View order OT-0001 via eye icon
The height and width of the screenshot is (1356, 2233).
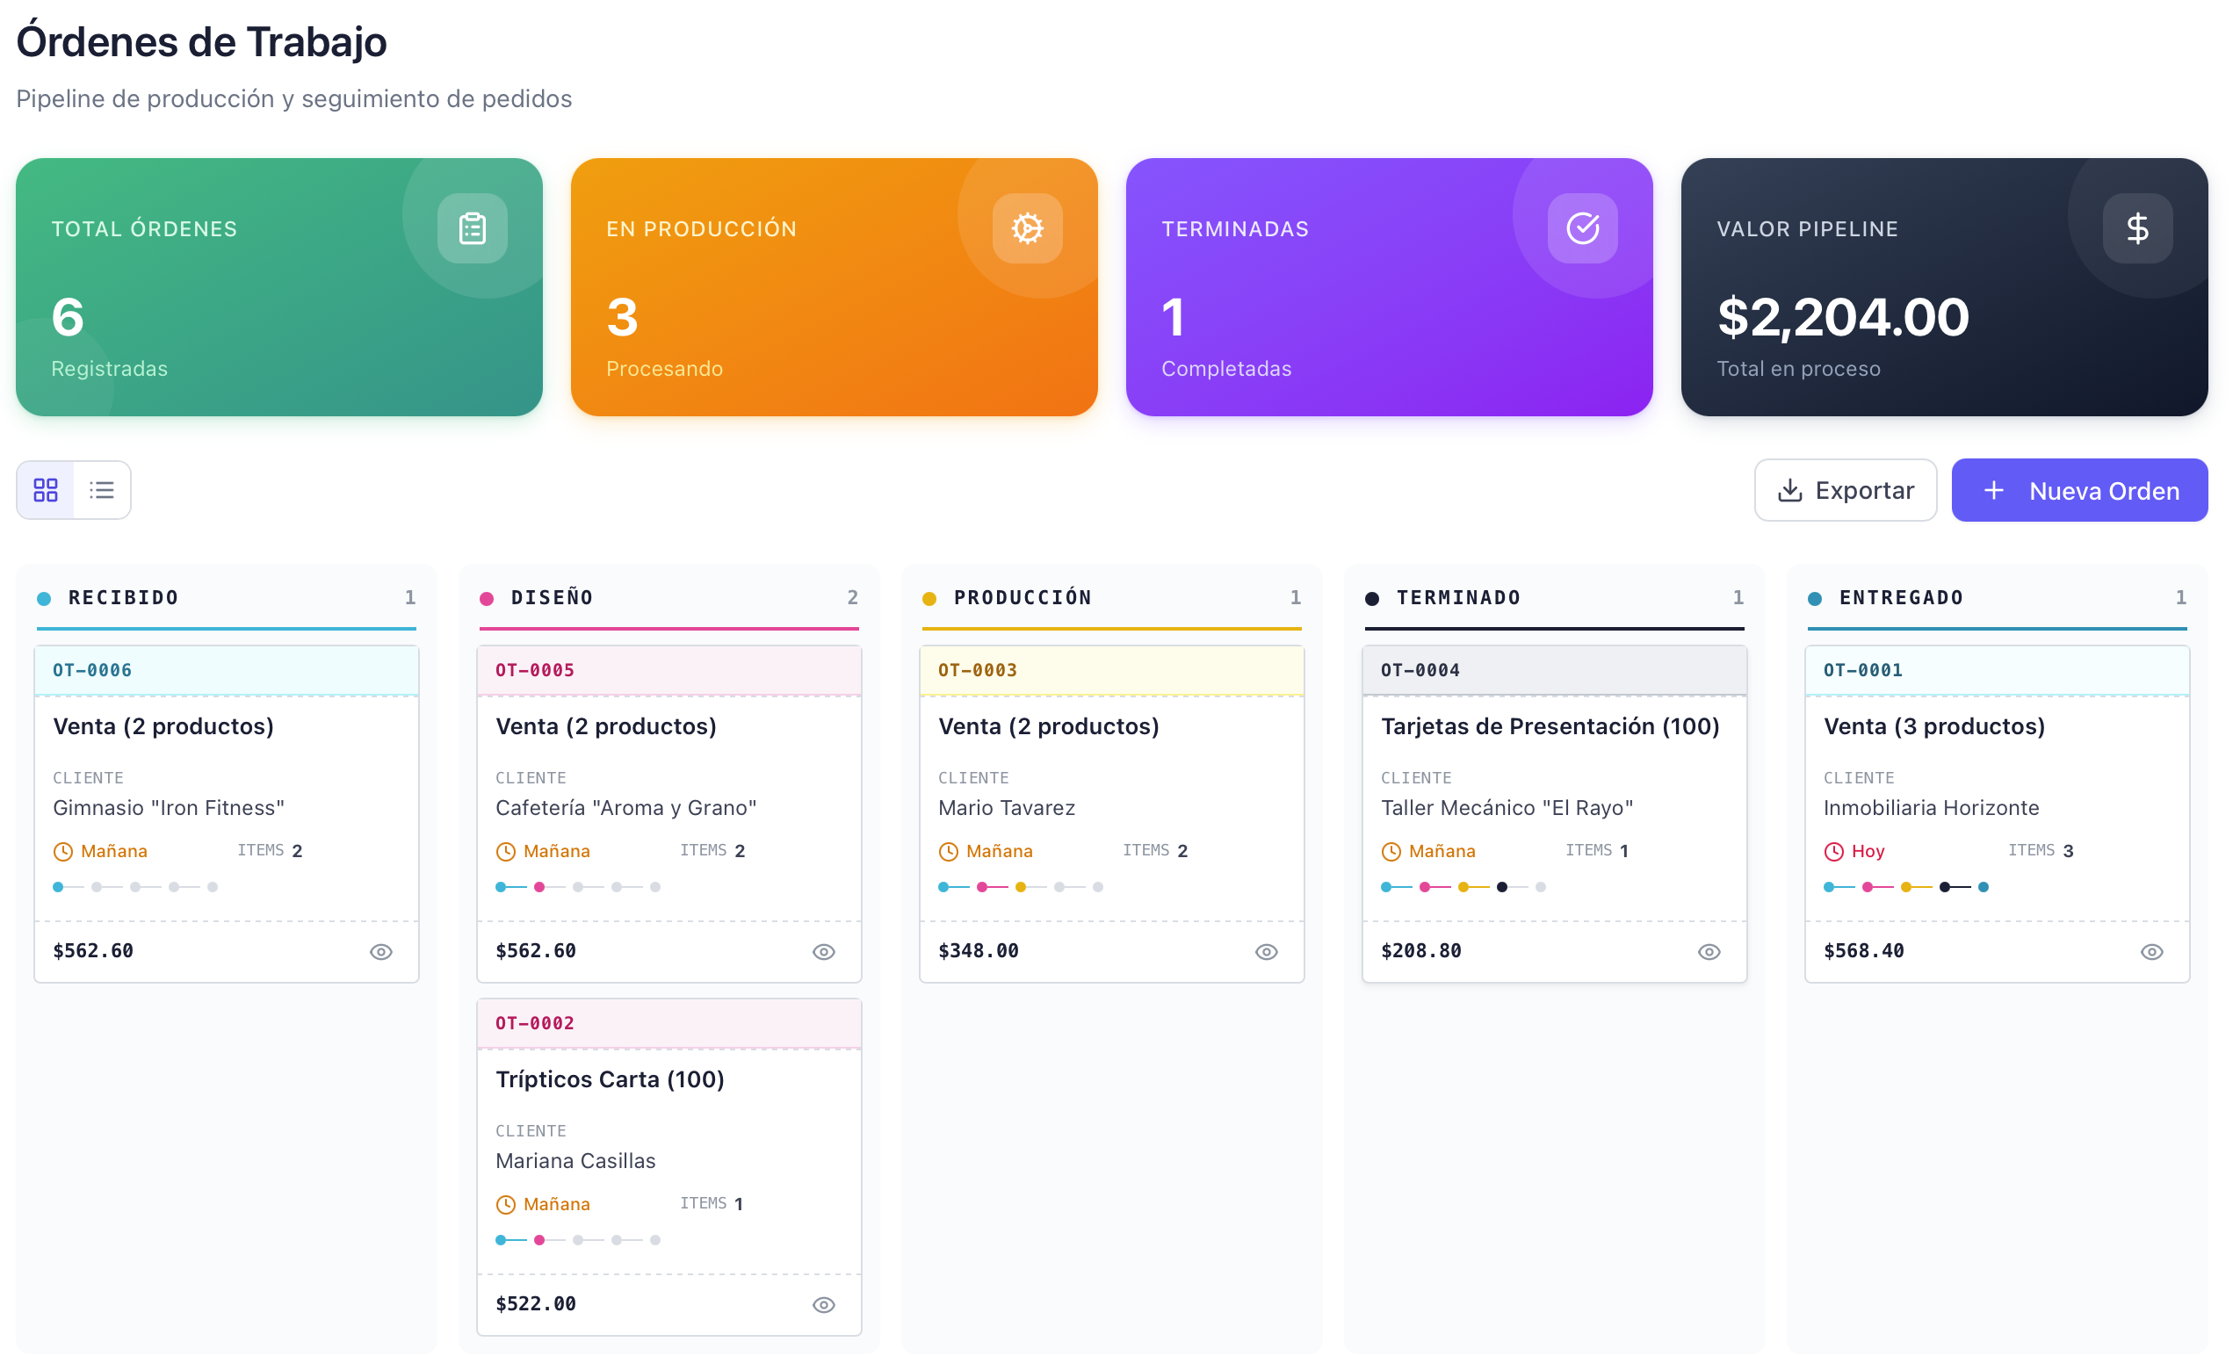coord(2150,951)
